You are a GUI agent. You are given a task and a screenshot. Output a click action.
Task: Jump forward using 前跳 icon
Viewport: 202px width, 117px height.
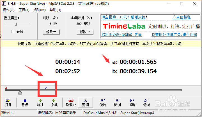tap(40, 103)
